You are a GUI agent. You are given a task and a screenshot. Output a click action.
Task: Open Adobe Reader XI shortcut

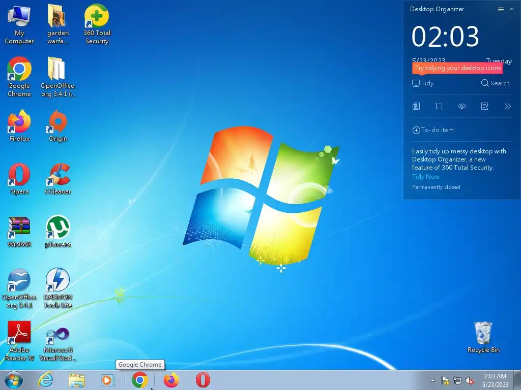click(19, 341)
